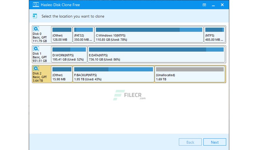The width and height of the screenshot is (259, 150).
Task: Click the E:DATA usage bar
Action: (156, 49)
